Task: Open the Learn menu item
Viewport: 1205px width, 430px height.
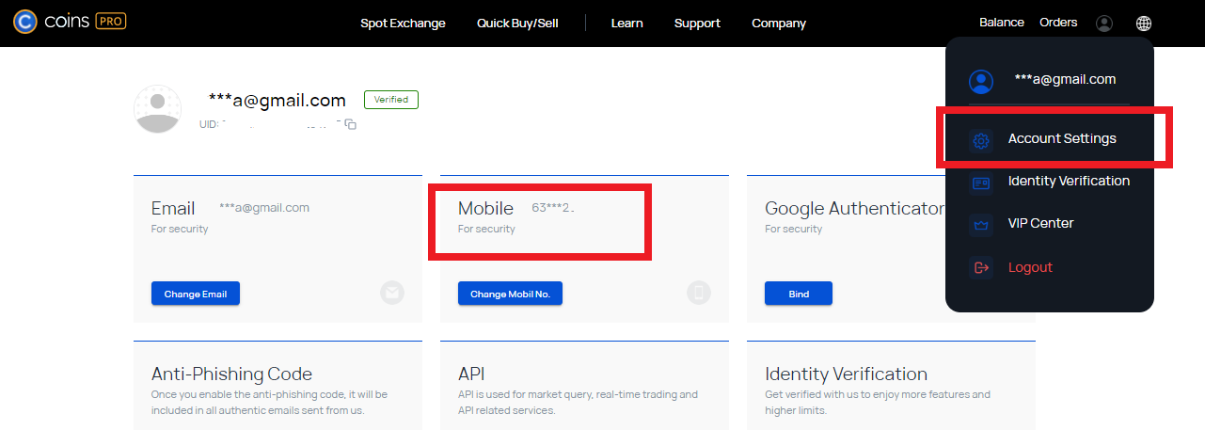Action: coord(626,24)
